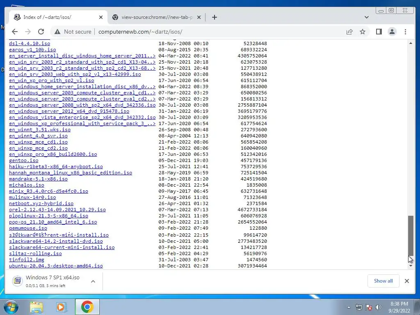Download earos_v1_10b.iso

[32, 50]
